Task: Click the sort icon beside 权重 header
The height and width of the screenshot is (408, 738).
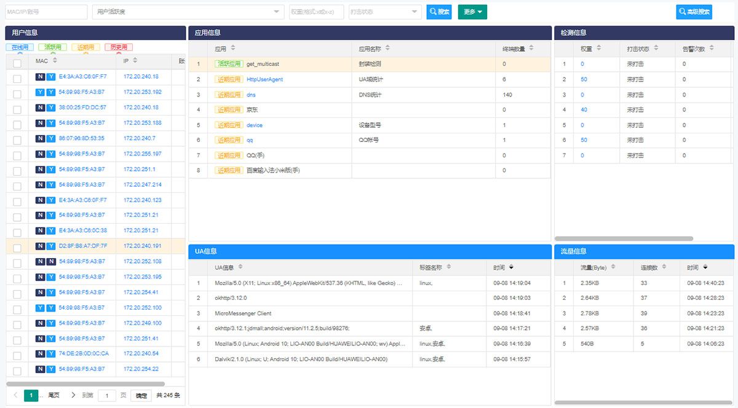Action: (x=598, y=48)
